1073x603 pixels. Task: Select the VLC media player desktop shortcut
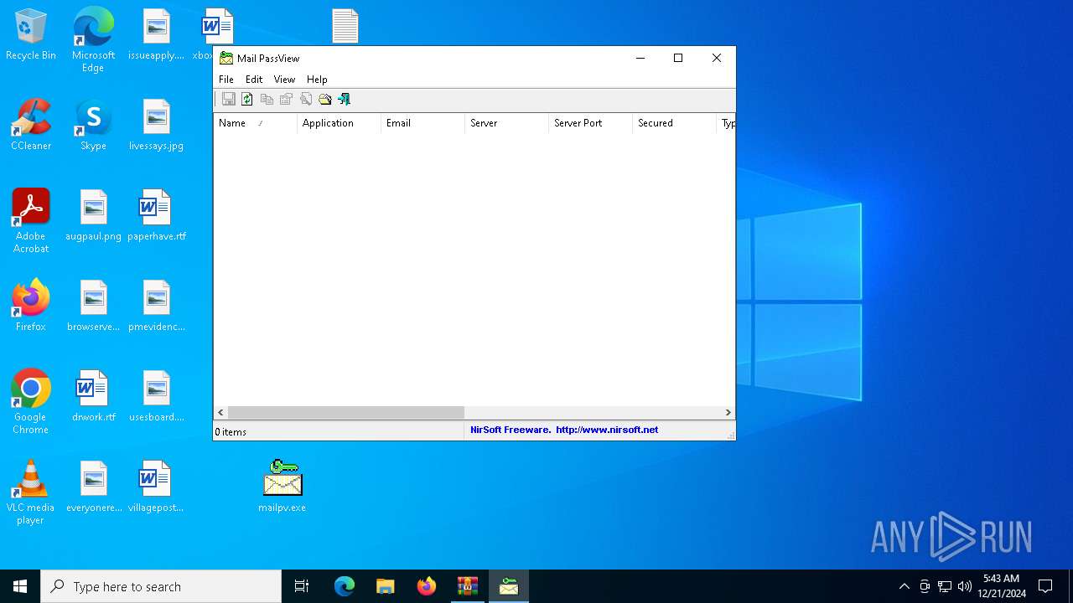click(x=31, y=492)
